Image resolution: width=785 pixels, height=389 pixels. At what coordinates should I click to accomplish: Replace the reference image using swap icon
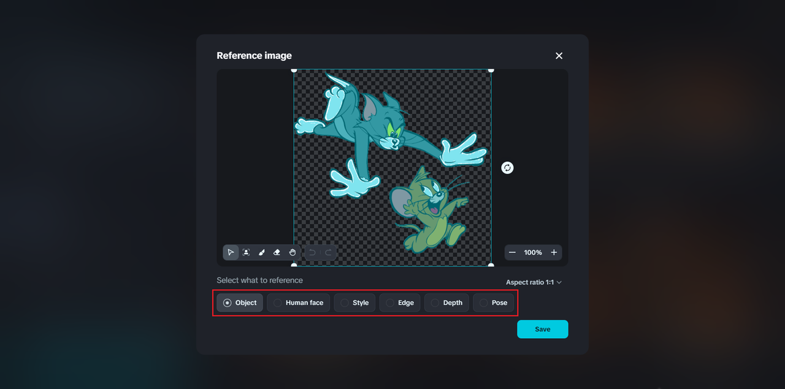(x=507, y=168)
